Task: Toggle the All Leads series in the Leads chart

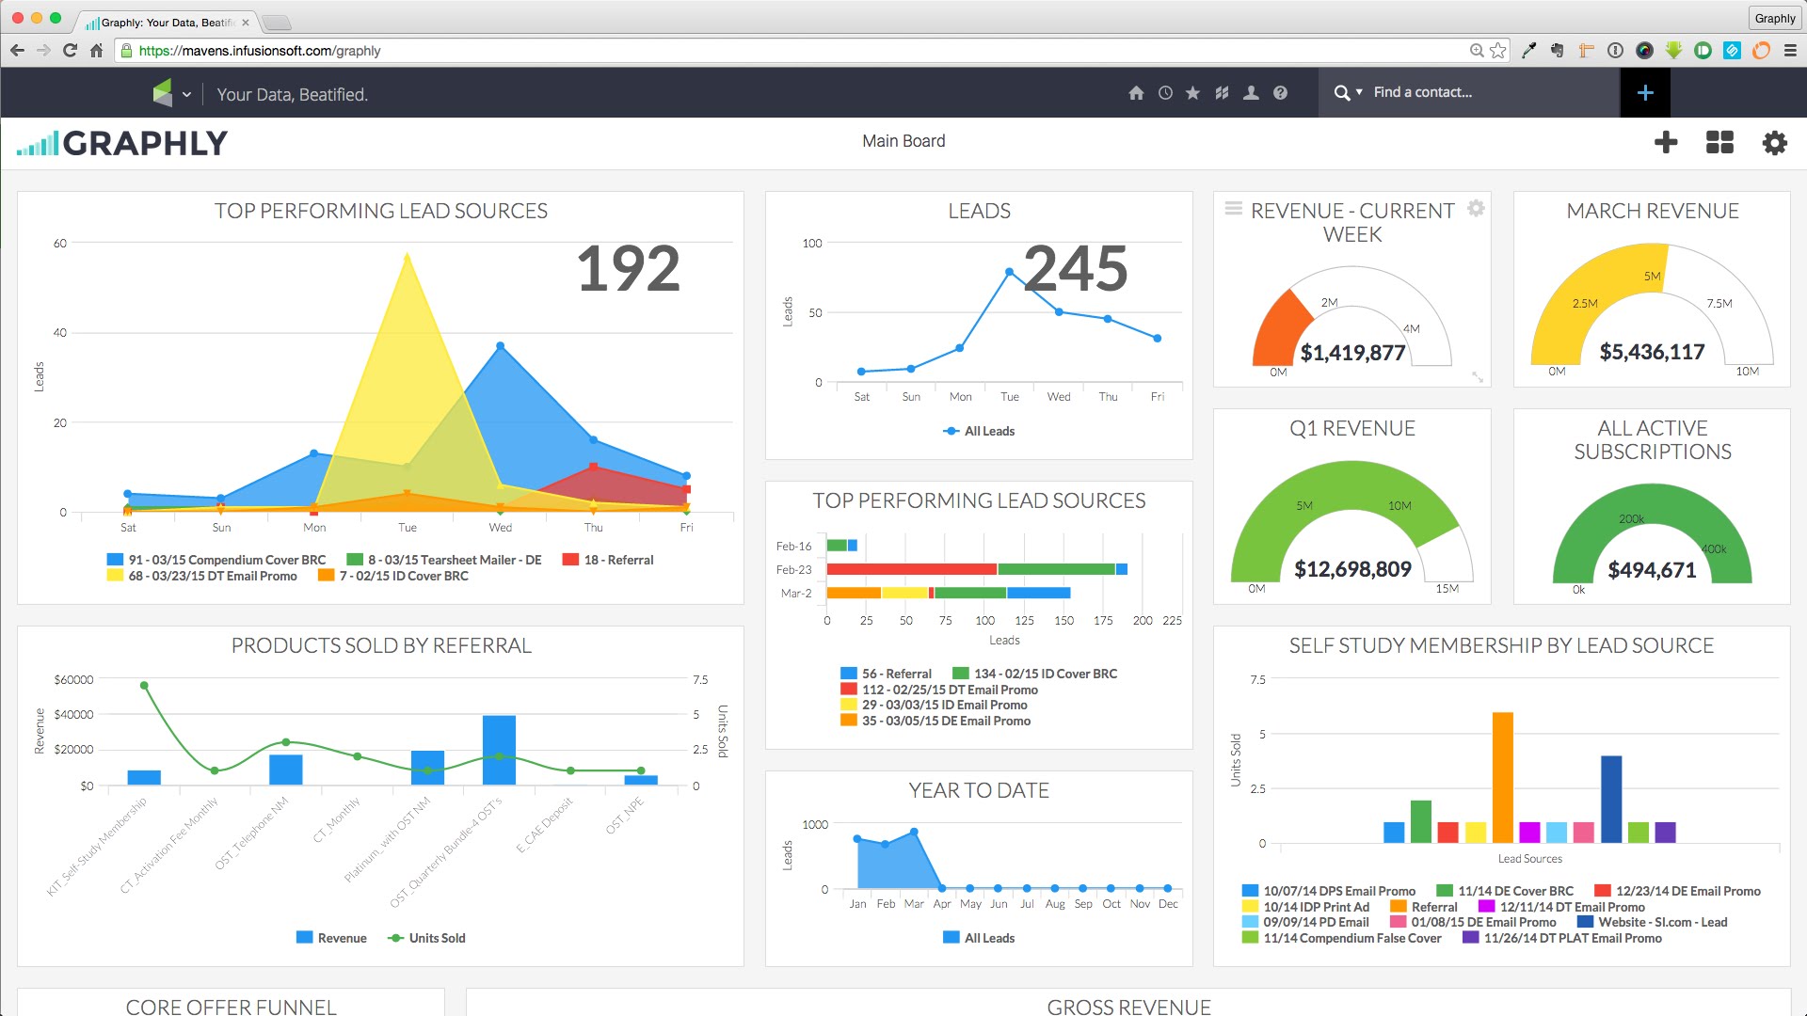Action: [979, 431]
